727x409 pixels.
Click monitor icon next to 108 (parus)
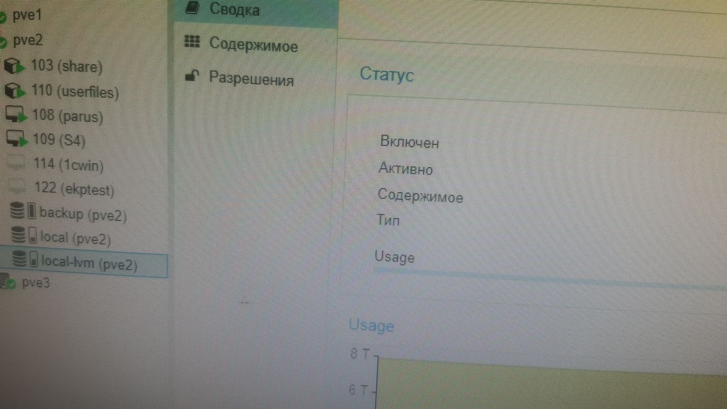coord(16,116)
